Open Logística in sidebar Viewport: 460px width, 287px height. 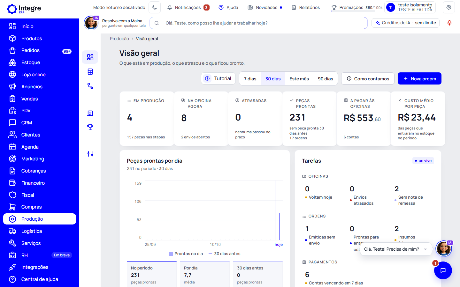pyautogui.click(x=40, y=231)
